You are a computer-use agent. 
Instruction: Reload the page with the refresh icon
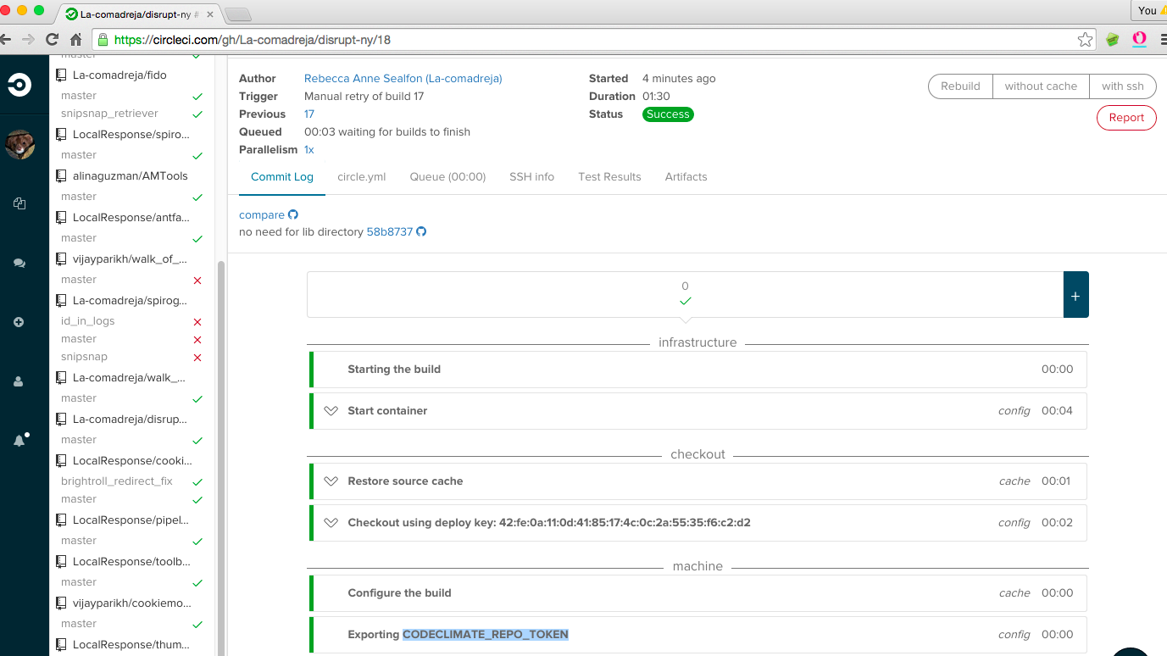(x=52, y=39)
